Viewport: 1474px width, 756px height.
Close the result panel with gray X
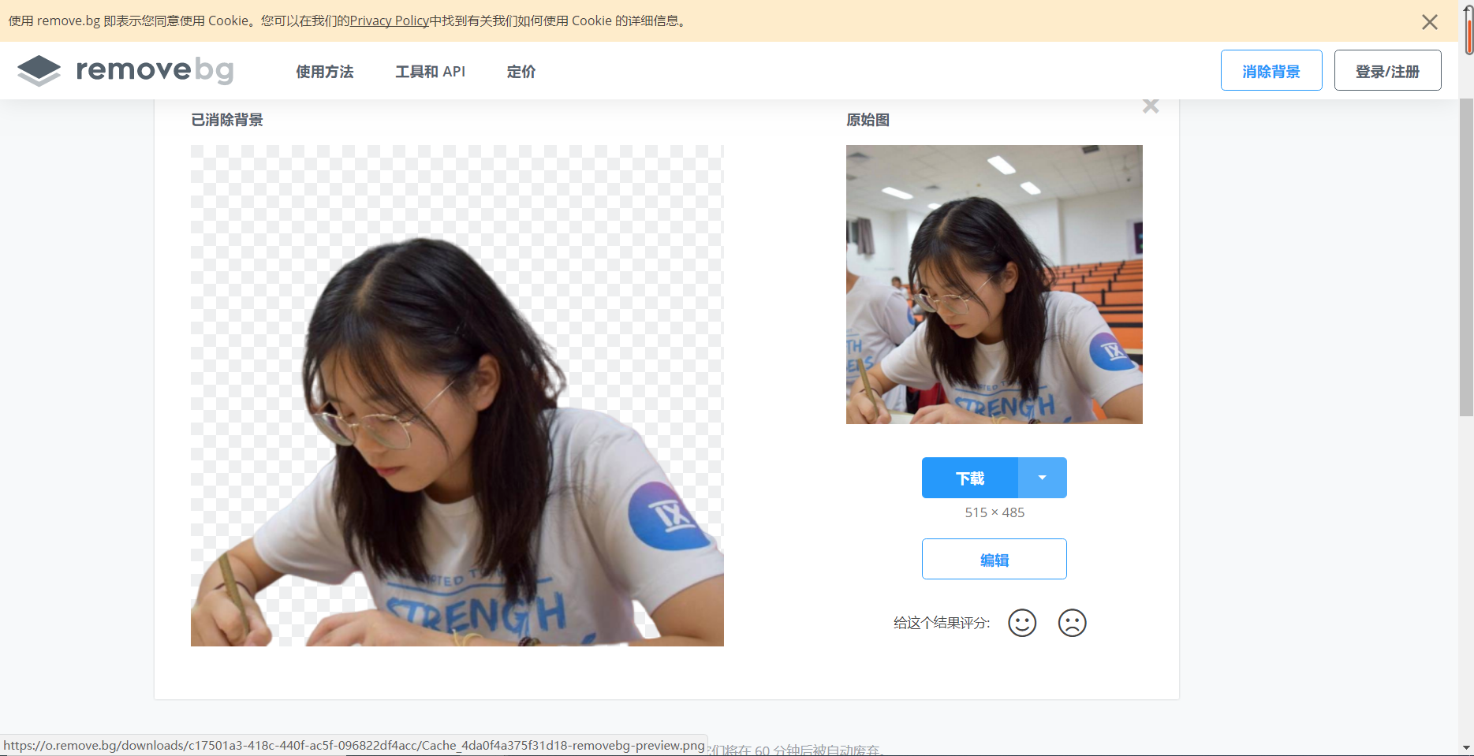coord(1151,106)
